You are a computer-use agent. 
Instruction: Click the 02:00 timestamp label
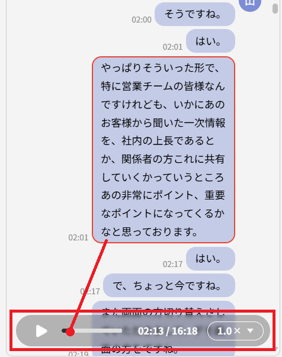point(142,20)
